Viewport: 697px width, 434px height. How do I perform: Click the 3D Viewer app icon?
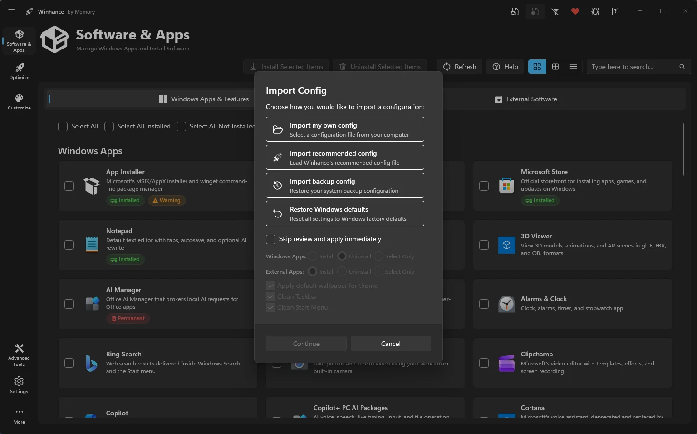coord(507,245)
